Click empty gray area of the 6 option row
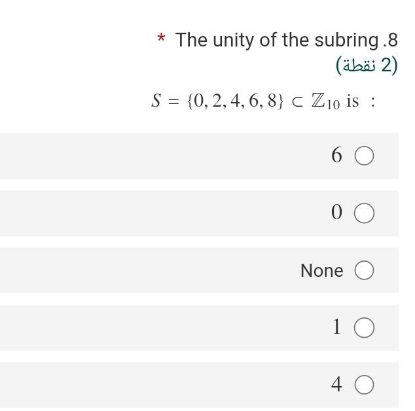The height and width of the screenshot is (411, 415). point(164,156)
